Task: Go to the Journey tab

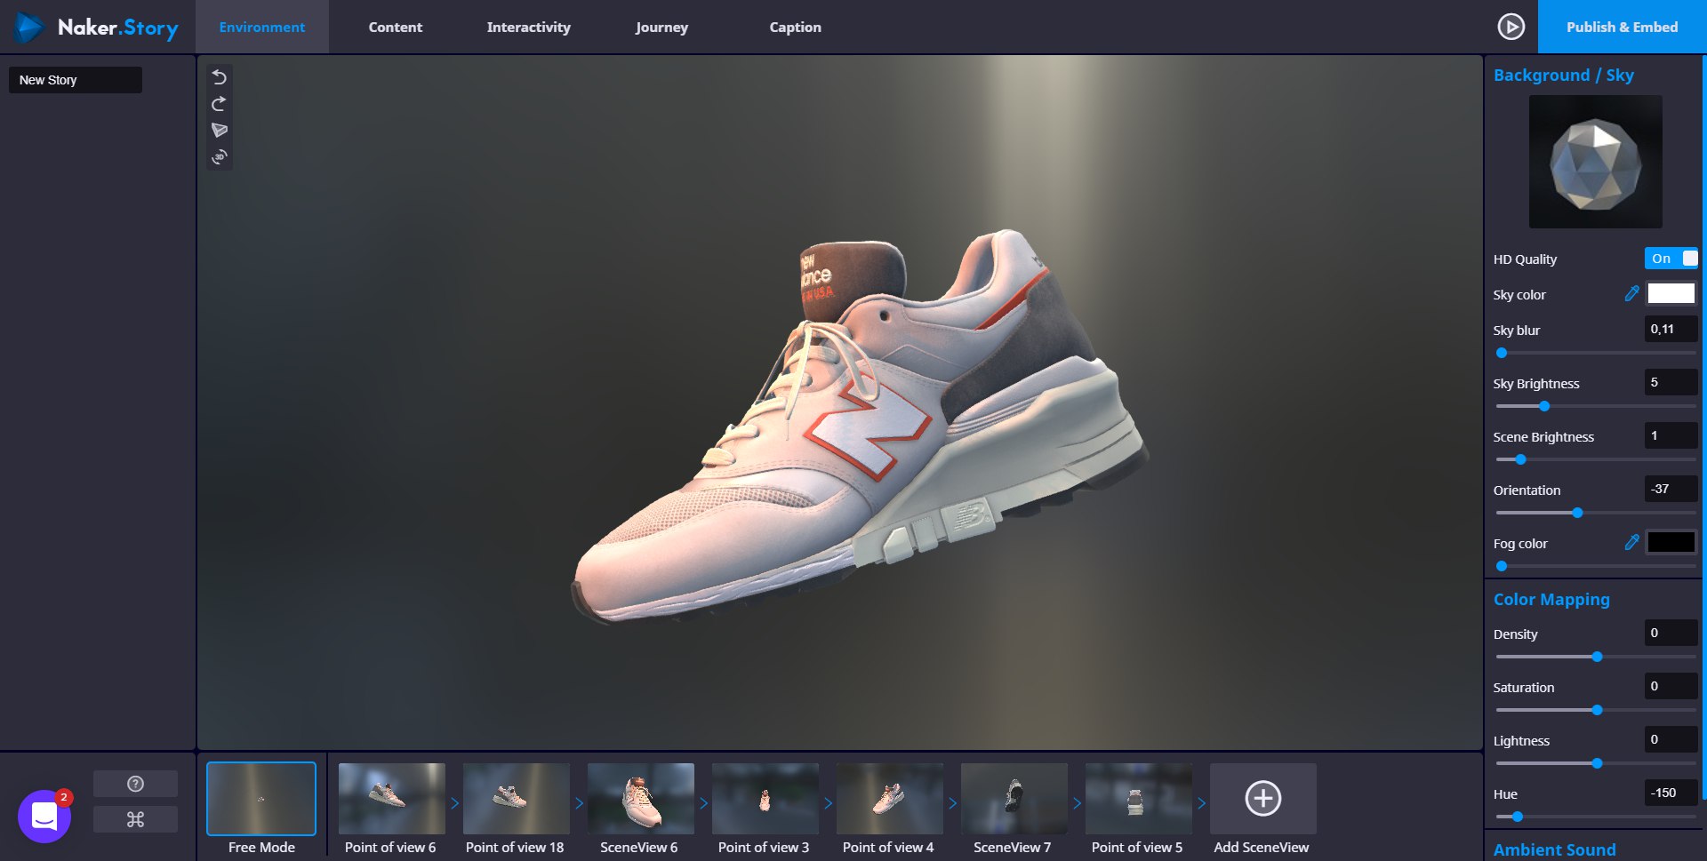Action: point(662,28)
